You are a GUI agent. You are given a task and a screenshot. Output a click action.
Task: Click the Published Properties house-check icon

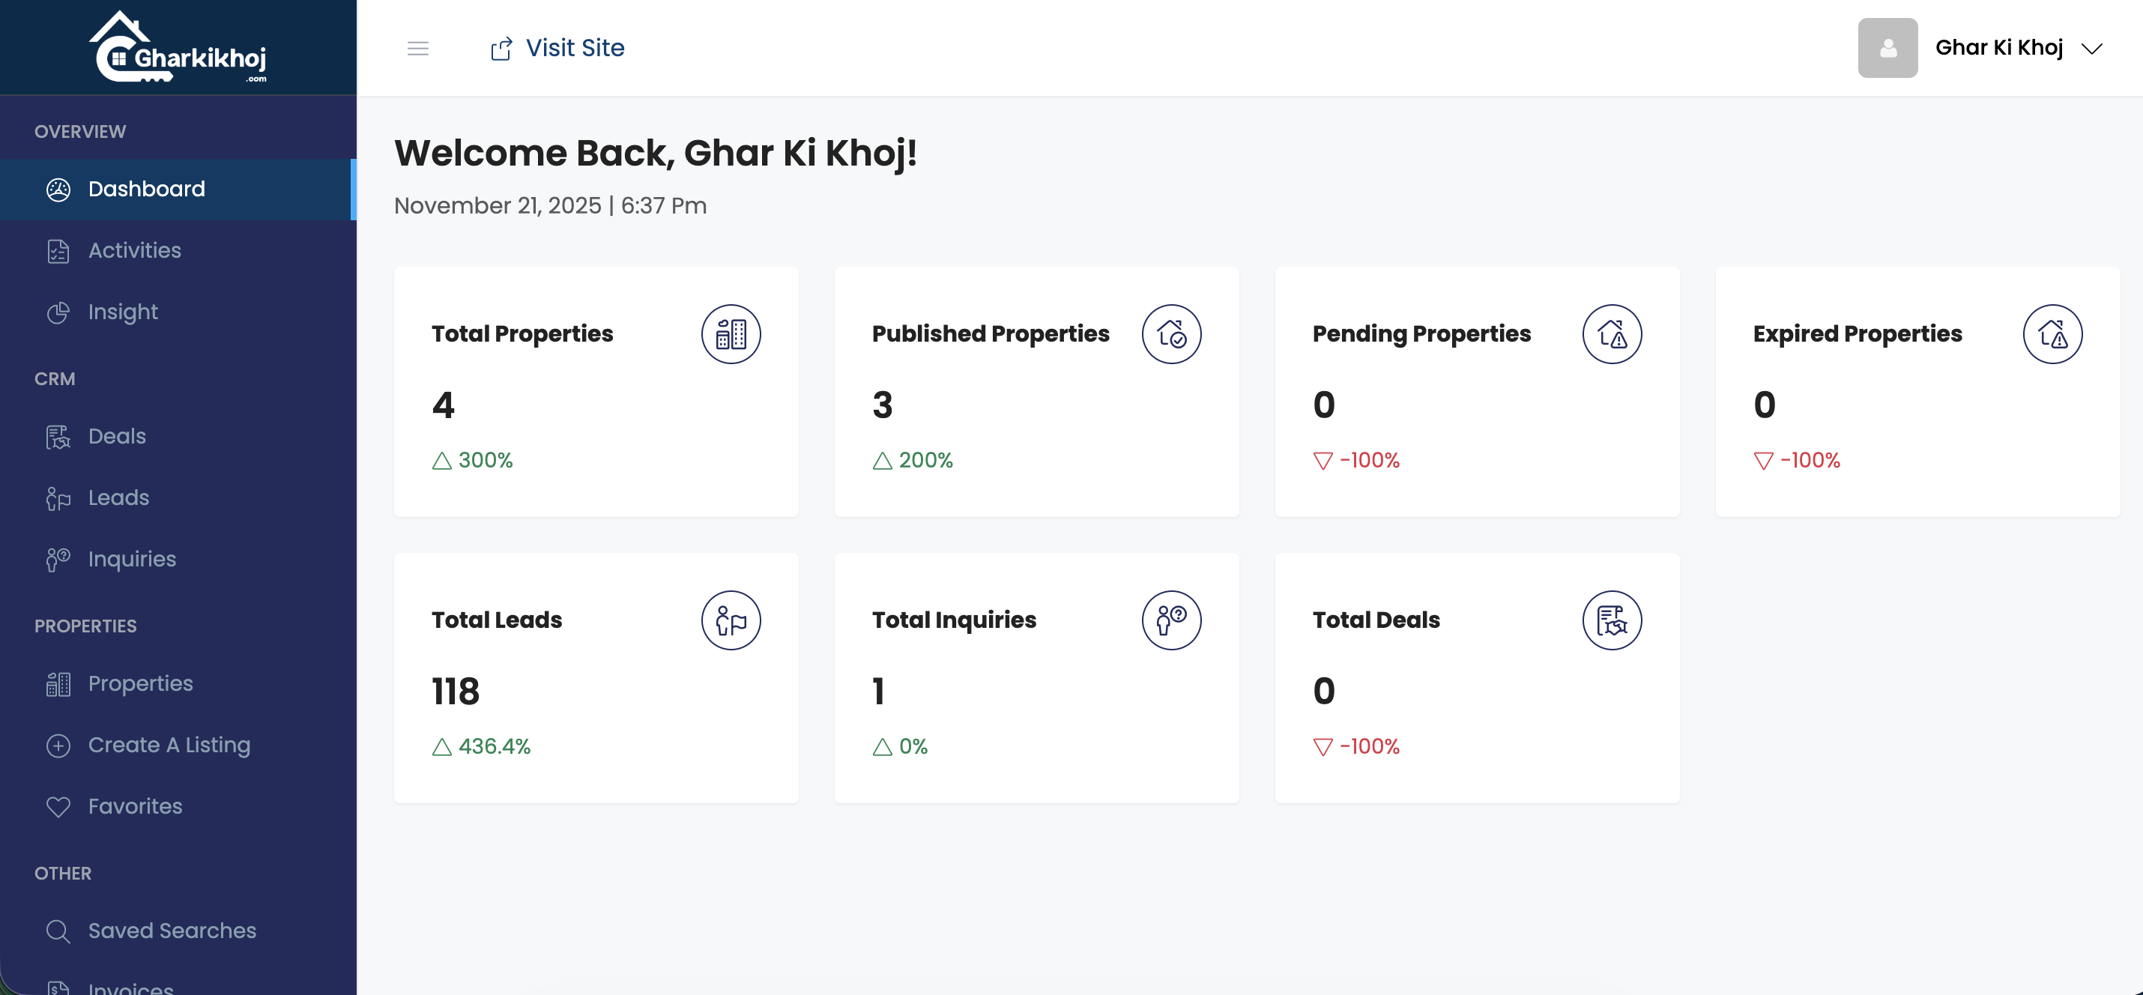tap(1170, 334)
